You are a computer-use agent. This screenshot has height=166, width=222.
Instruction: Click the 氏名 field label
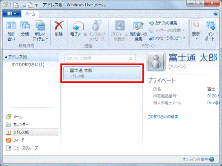(x=157, y=89)
